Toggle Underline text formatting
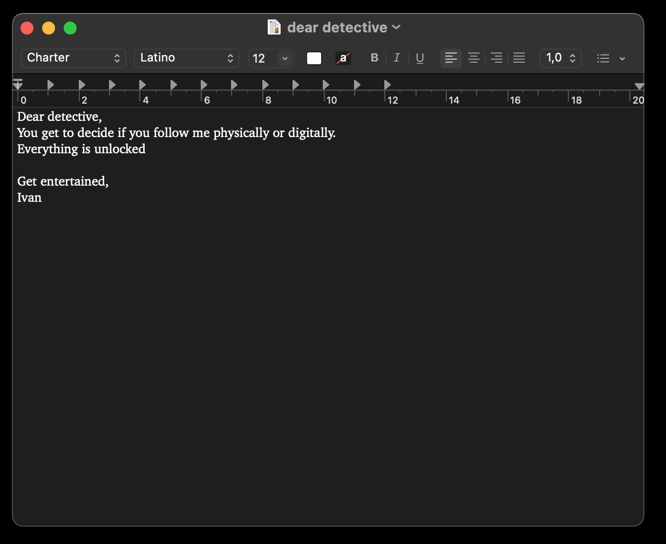 tap(420, 58)
